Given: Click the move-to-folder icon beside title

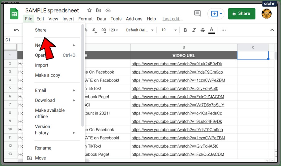Looking at the screenshot, I should coord(99,11).
